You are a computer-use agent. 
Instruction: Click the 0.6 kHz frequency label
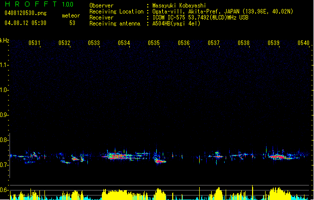(x=4, y=190)
